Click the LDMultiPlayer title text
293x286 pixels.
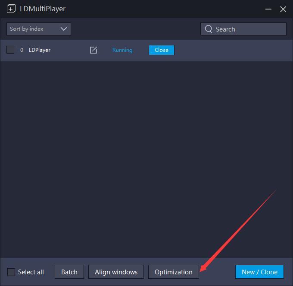pyautogui.click(x=43, y=9)
